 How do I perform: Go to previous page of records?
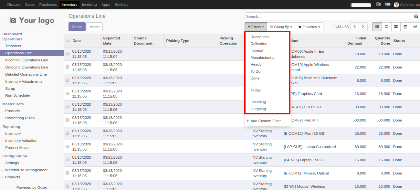(355, 27)
